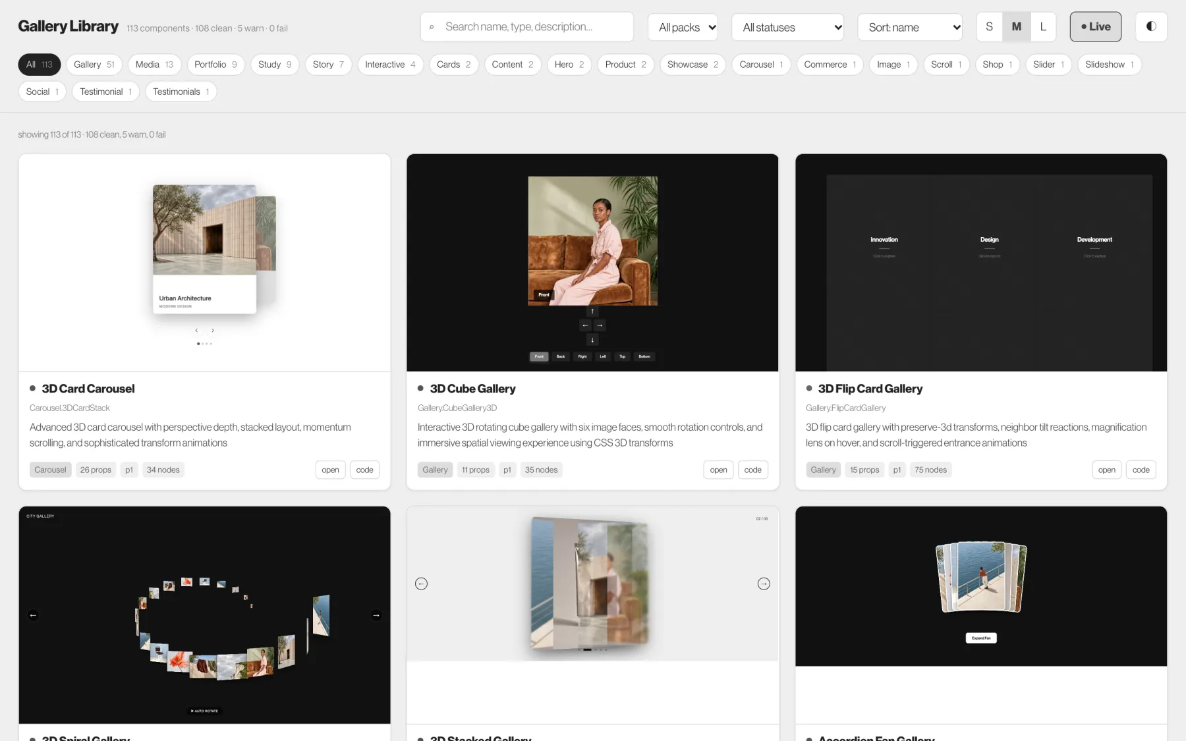Filter by the Portfolio 9 chip
1186x741 pixels.
(215, 65)
